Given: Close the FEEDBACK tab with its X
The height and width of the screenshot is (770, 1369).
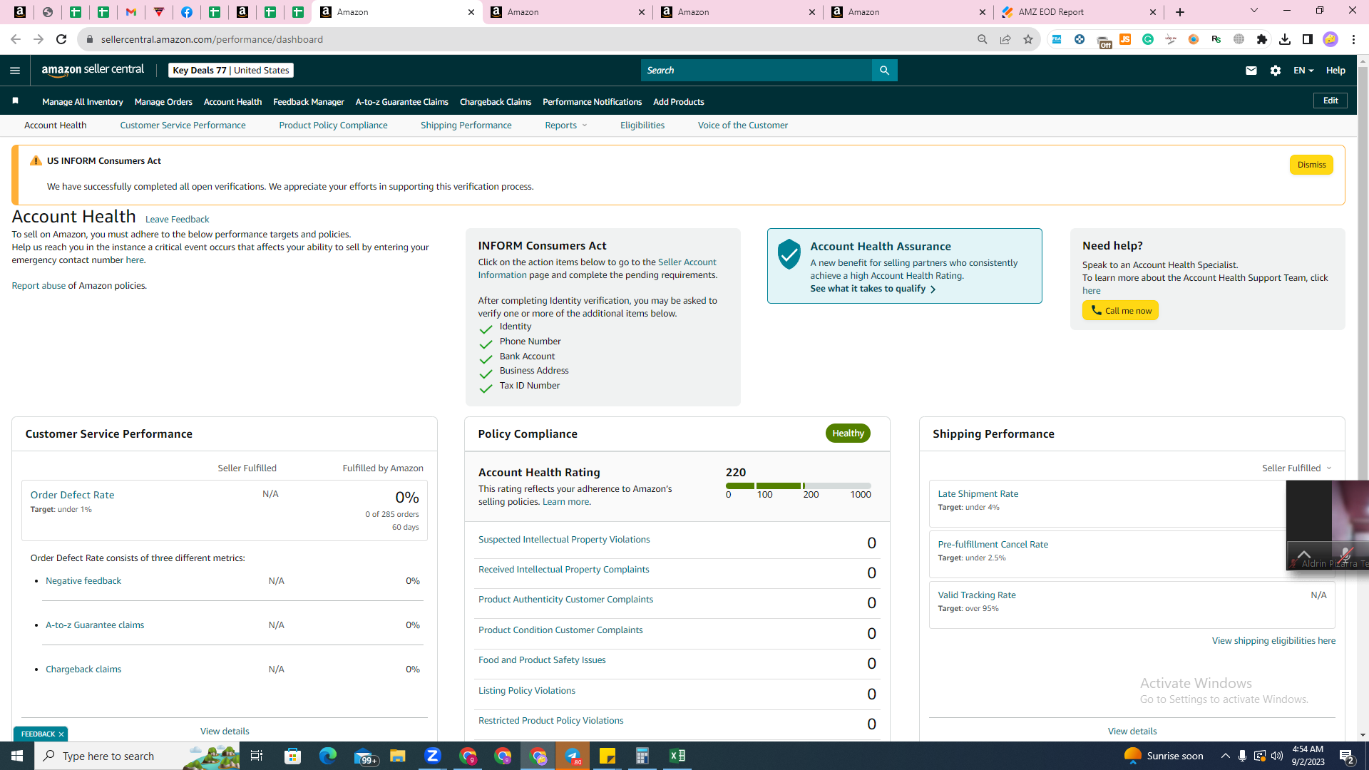Looking at the screenshot, I should click(x=61, y=734).
